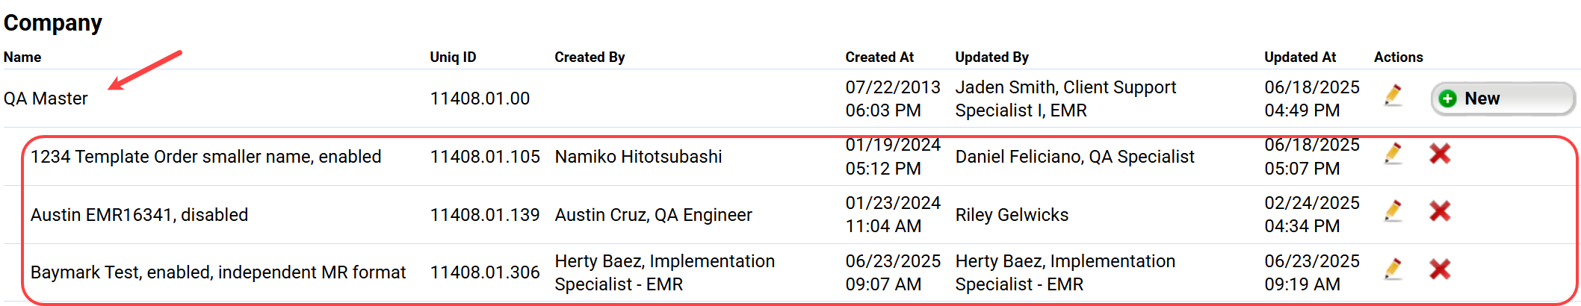
Task: Click the Name column header
Action: click(22, 57)
